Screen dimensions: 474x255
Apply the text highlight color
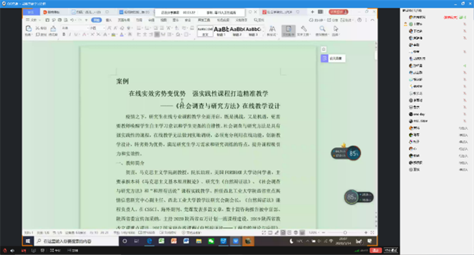pyautogui.click(x=113, y=34)
